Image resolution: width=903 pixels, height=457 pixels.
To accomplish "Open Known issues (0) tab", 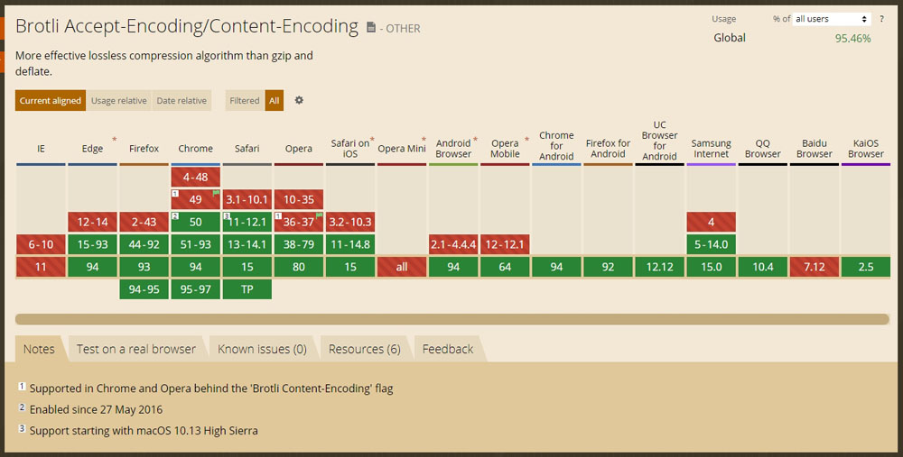I will click(x=262, y=349).
